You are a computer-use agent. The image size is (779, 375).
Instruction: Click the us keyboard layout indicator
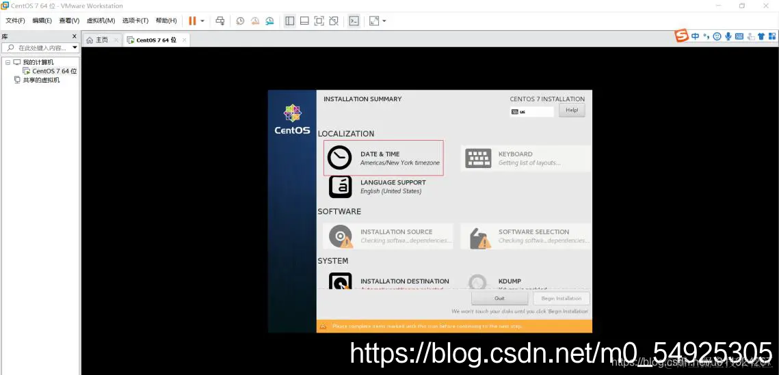click(531, 111)
